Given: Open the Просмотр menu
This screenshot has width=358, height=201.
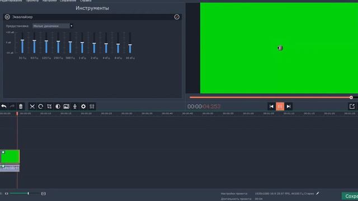Looking at the screenshot, I should [32, 1].
